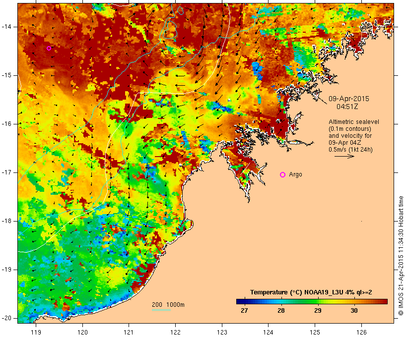Viewport: 407px width, 337px height.
Task: Click the '119' longitude axis label
Action: point(36,332)
